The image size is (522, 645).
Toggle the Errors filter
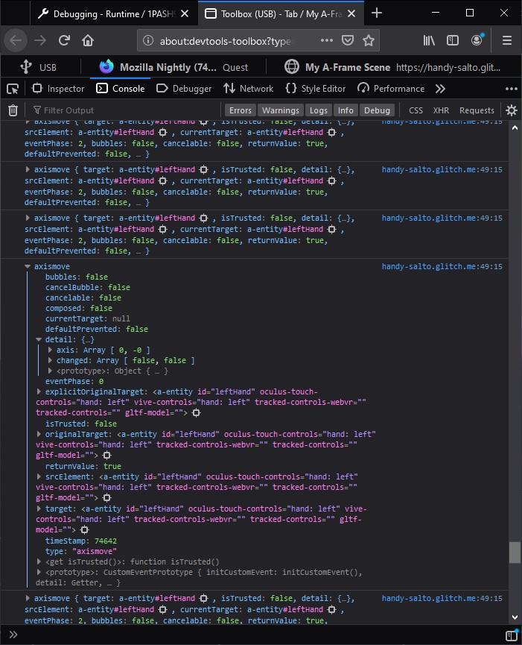(x=241, y=110)
